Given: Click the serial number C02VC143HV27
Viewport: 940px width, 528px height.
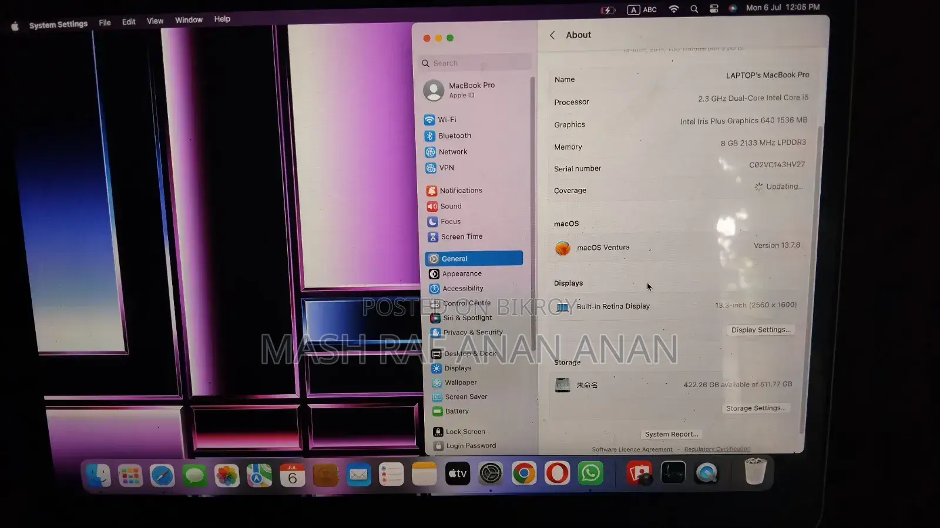Looking at the screenshot, I should click(777, 165).
